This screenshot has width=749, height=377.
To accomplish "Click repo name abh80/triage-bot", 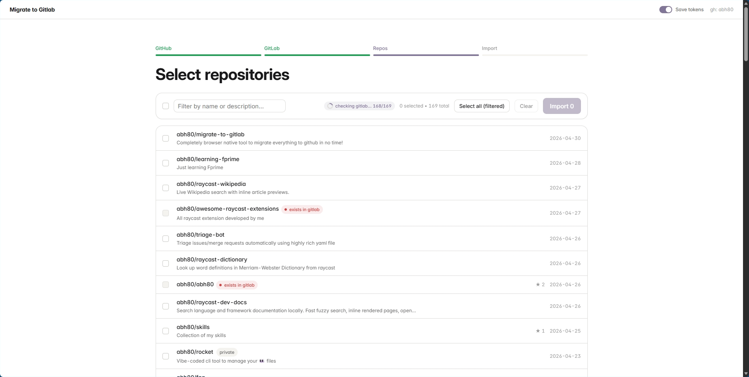I will tap(200, 235).
